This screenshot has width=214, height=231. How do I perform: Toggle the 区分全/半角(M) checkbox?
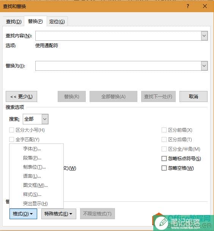click(164, 149)
